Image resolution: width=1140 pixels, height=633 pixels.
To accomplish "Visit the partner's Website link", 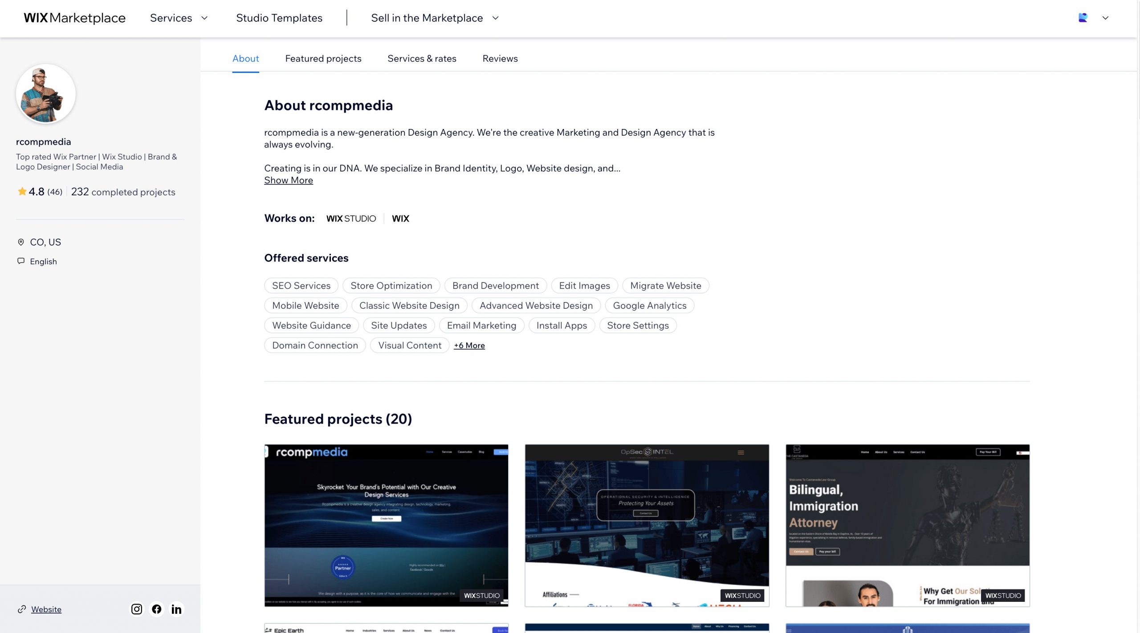I will click(x=46, y=609).
